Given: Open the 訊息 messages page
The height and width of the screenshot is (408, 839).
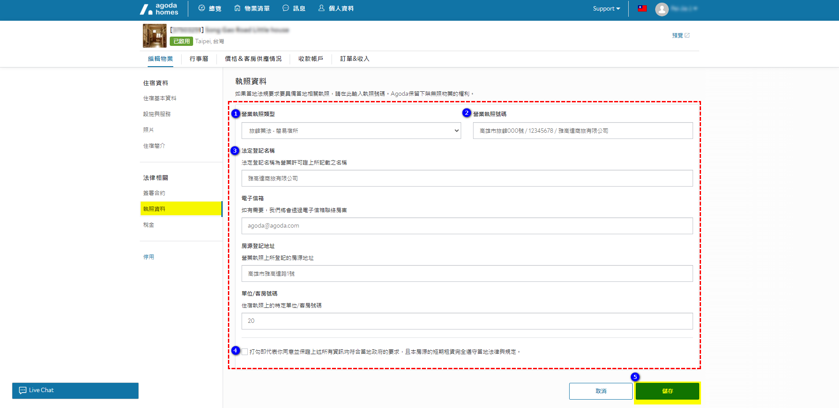Looking at the screenshot, I should (x=294, y=8).
